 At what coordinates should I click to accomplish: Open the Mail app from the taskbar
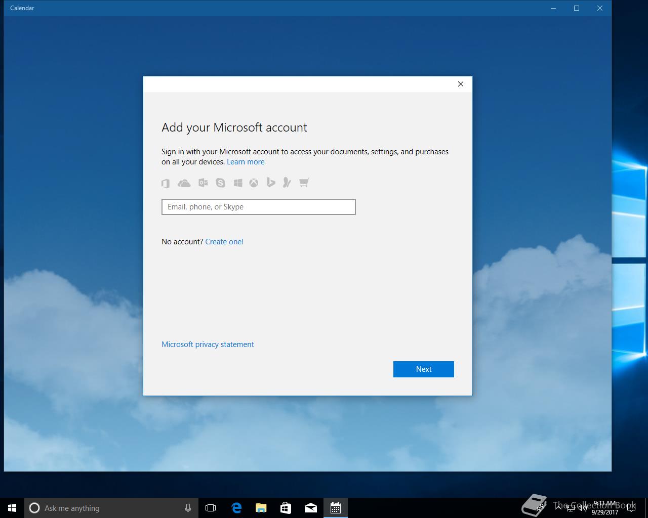[x=310, y=508]
